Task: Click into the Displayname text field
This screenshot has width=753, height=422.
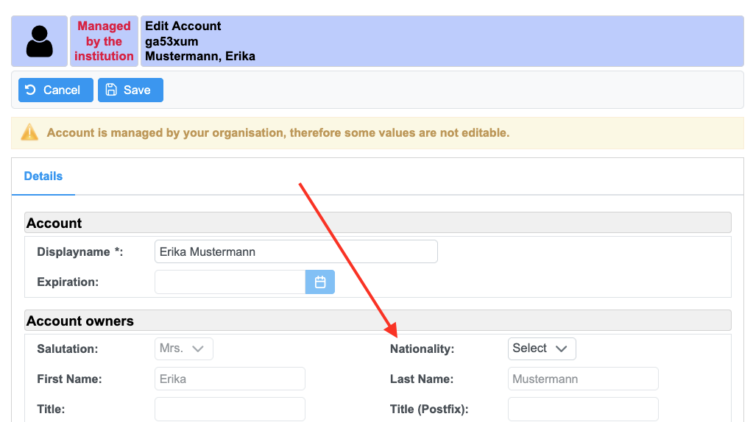Action: tap(296, 251)
